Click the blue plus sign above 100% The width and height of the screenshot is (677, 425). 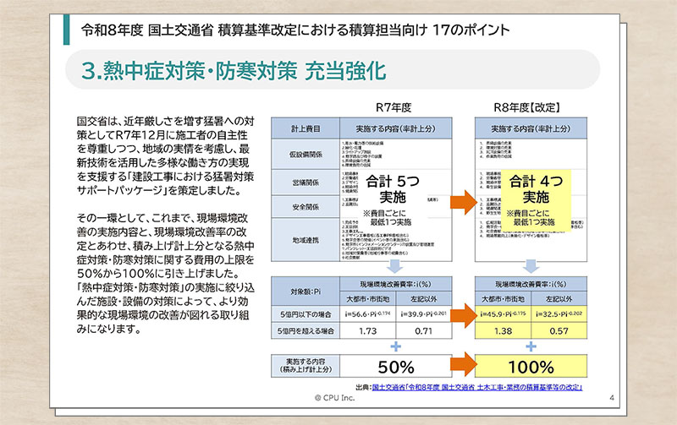click(530, 346)
